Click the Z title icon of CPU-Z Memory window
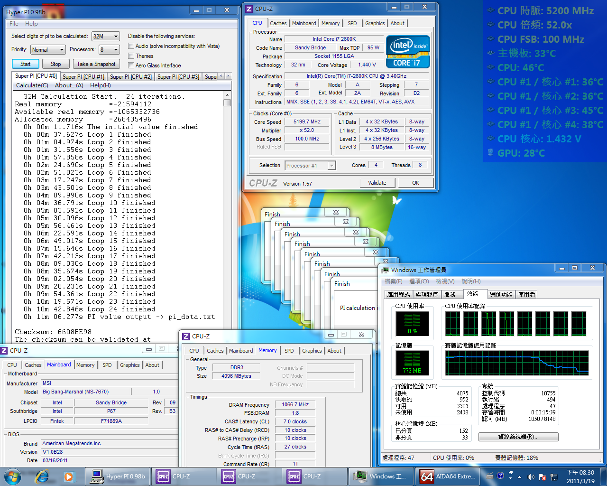 tap(186, 336)
